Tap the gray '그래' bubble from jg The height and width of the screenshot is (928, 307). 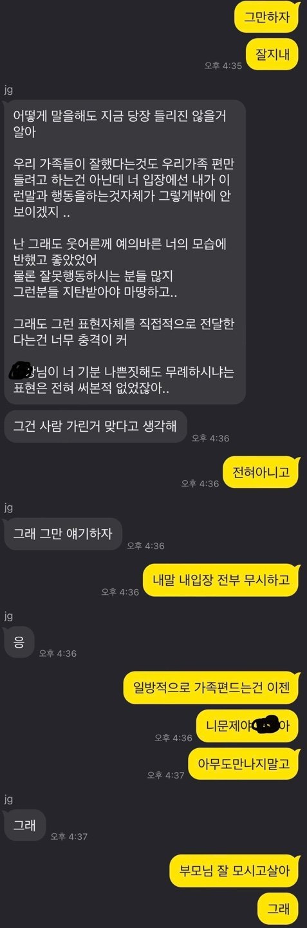[24, 825]
